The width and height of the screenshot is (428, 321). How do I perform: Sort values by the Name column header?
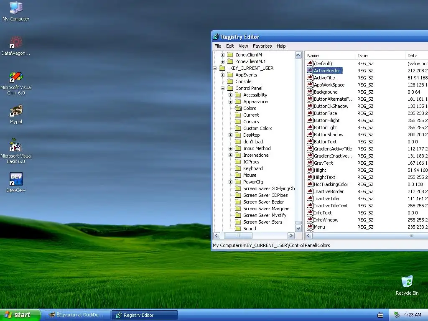[x=330, y=56]
